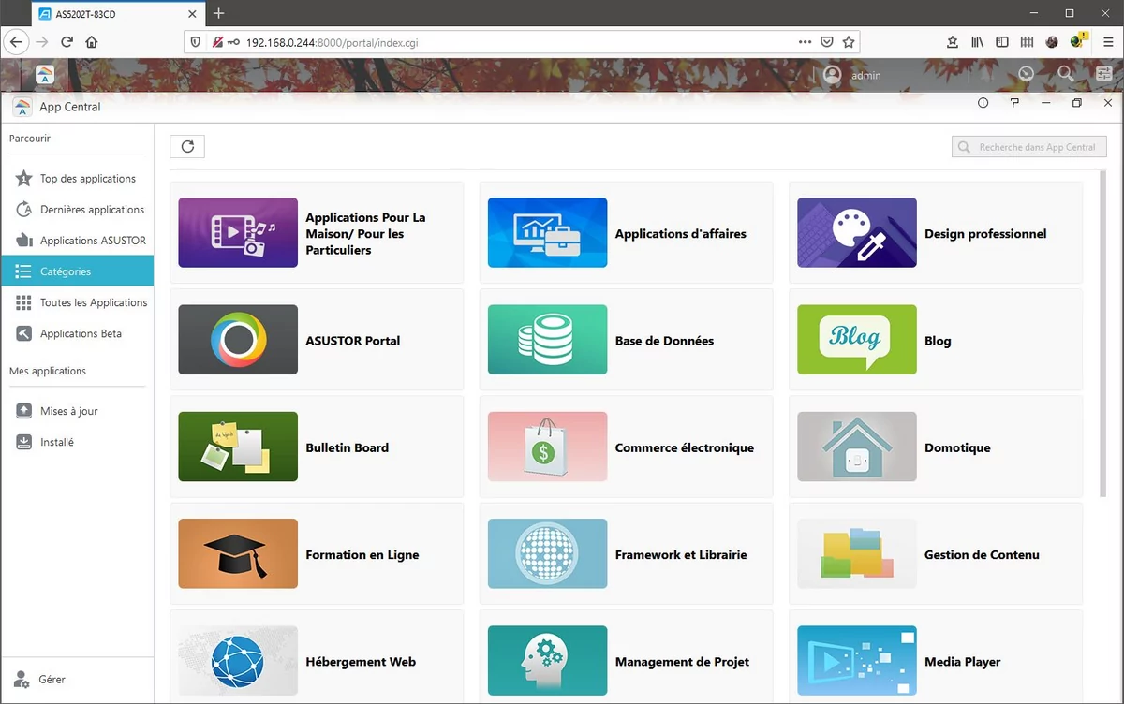Go back in the browser
Image resolution: width=1124 pixels, height=704 pixels.
click(16, 42)
